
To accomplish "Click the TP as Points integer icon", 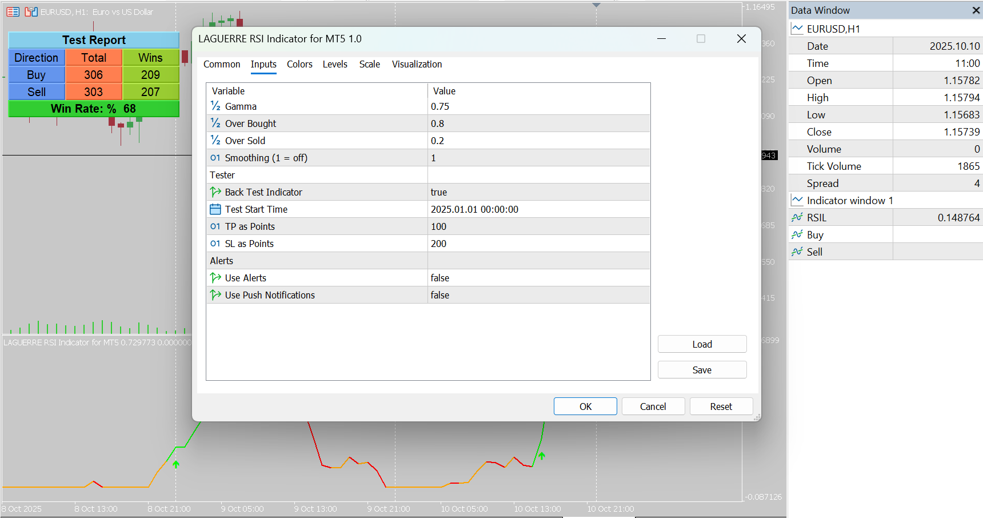I will 215,226.
